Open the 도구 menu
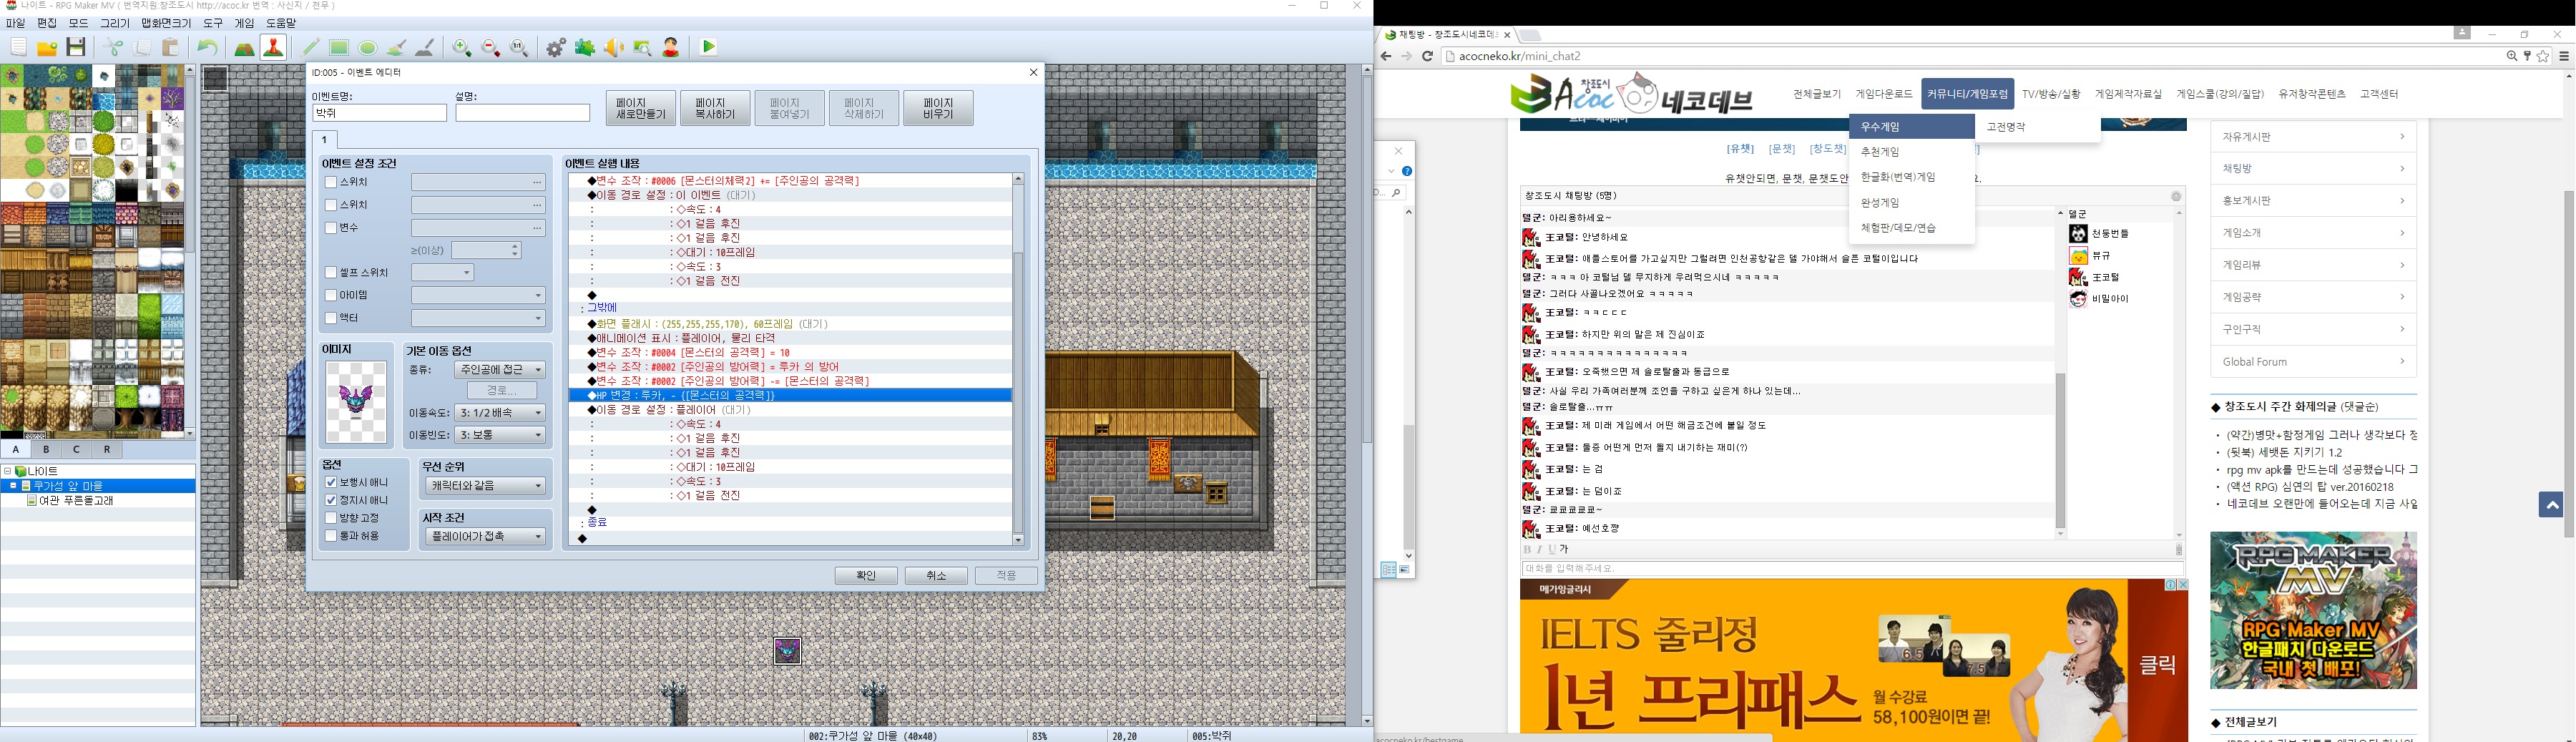The height and width of the screenshot is (742, 2576). point(213,23)
